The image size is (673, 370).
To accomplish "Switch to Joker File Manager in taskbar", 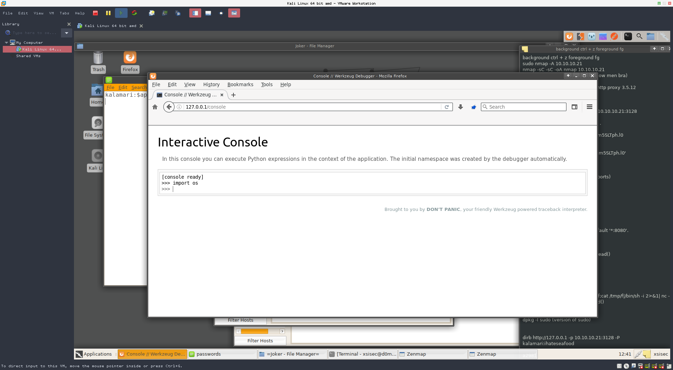I will (x=292, y=354).
